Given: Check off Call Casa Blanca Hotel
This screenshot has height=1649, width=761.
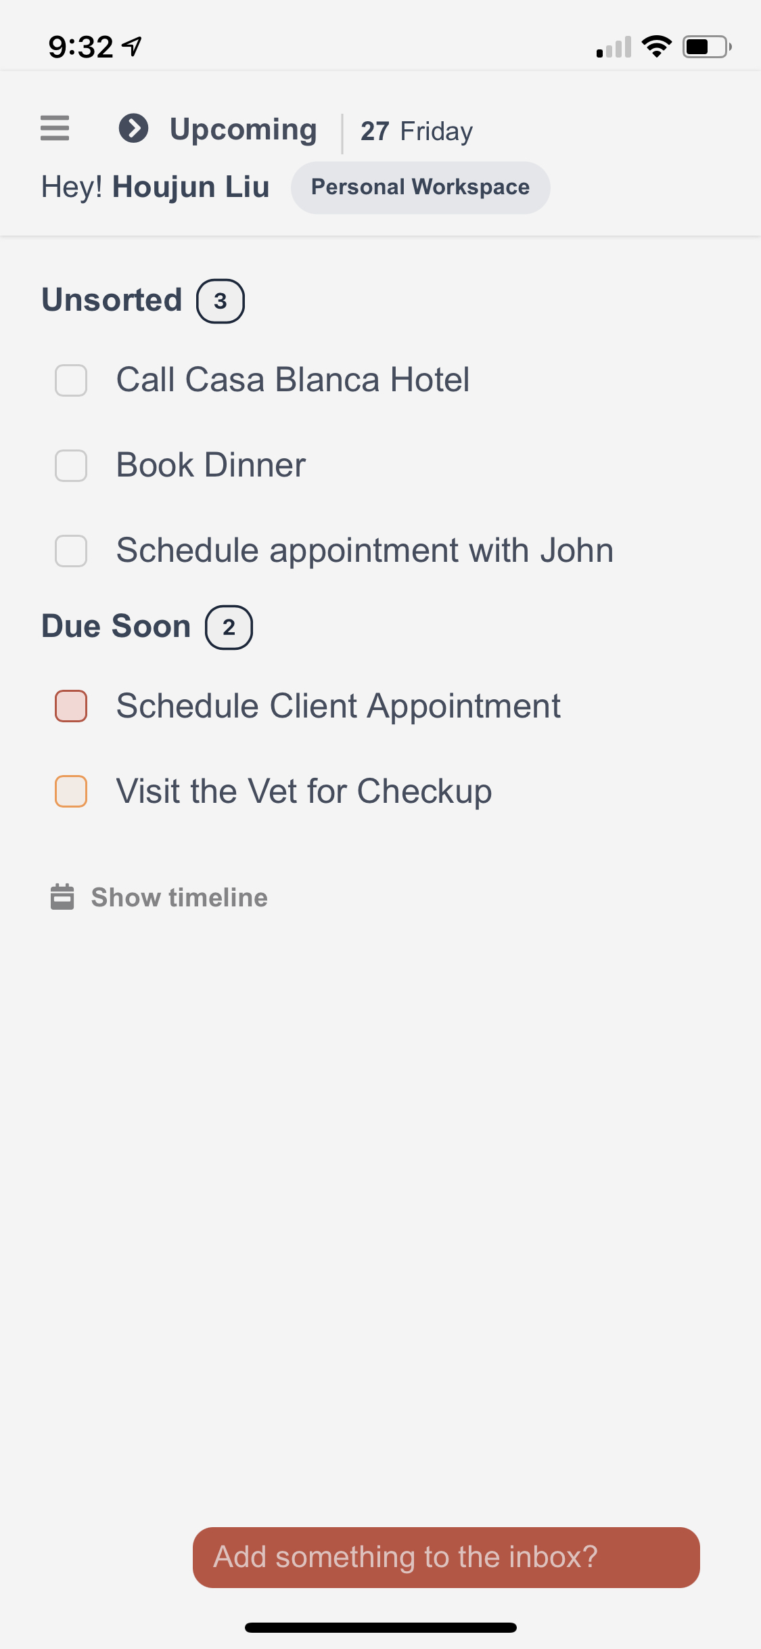Looking at the screenshot, I should [71, 380].
